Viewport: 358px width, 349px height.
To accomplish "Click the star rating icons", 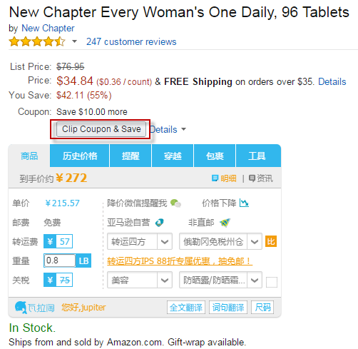I will tap(37, 41).
